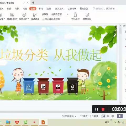Switch to the 视图 tab
Screen dimensions: 126x126
click(49, 9)
